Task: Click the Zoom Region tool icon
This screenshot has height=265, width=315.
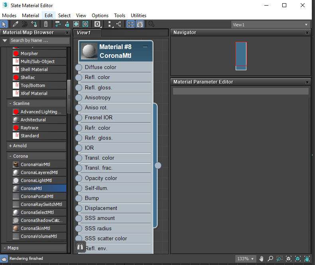Action: pyautogui.click(x=280, y=259)
